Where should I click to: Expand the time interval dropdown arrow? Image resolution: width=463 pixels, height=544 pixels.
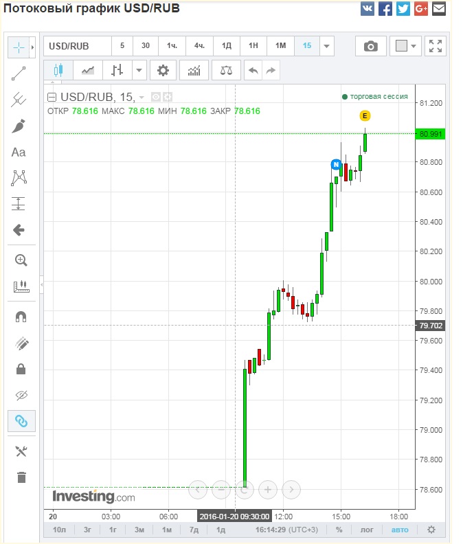[326, 46]
